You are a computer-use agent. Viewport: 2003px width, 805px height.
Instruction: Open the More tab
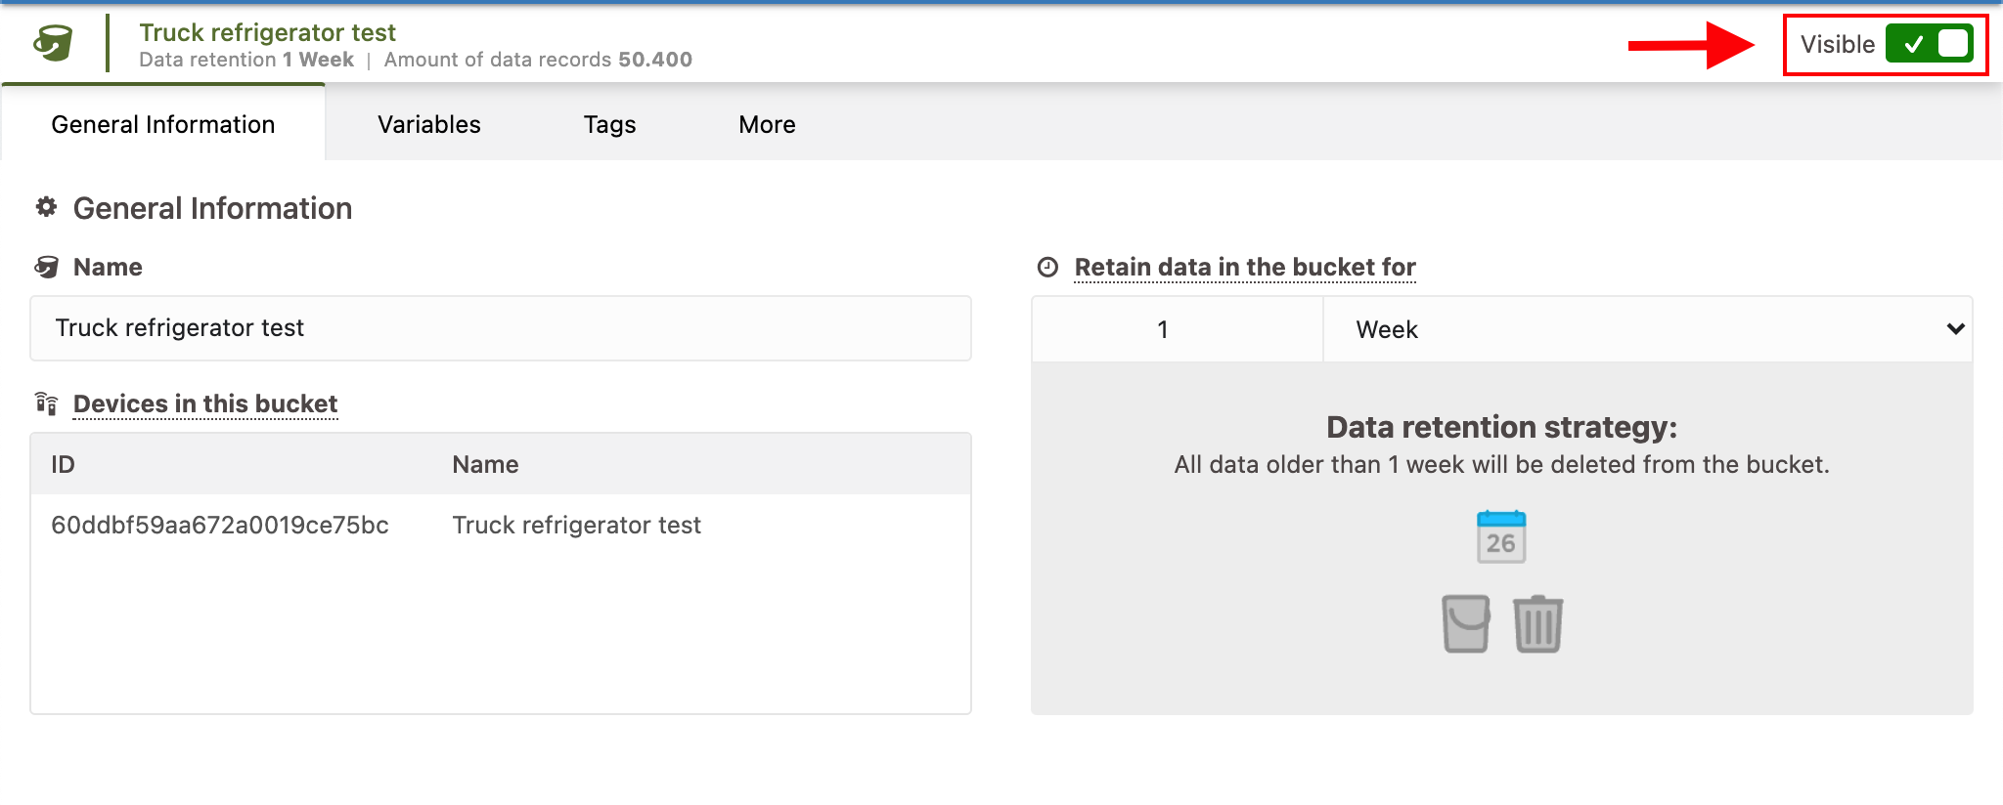pyautogui.click(x=767, y=124)
